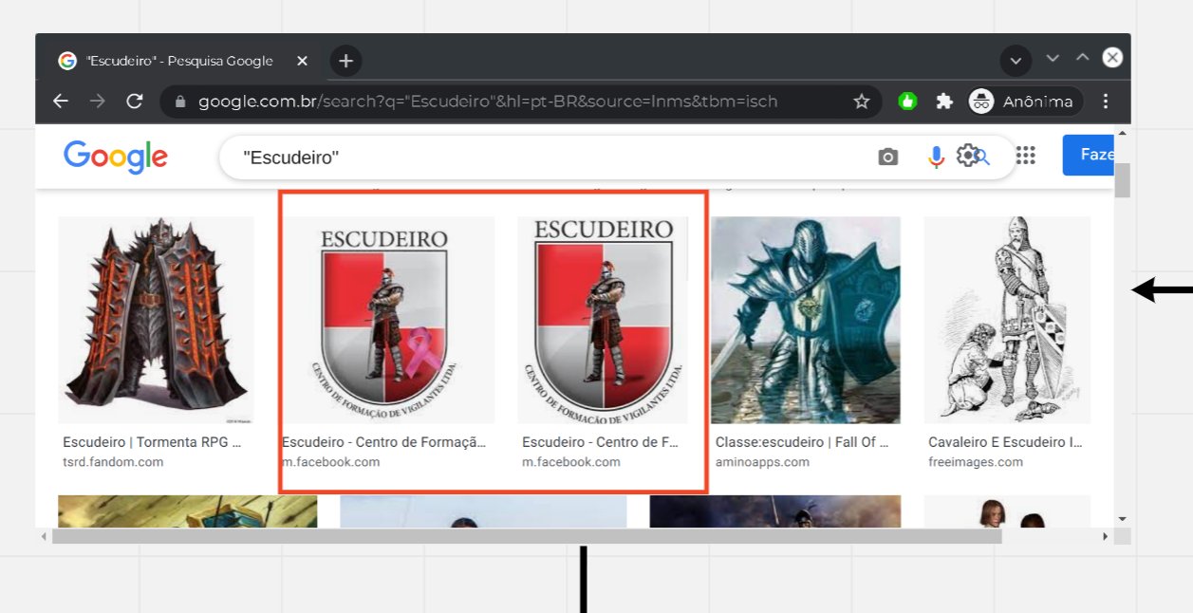Click the scroll up arrow
The image size is (1193, 613).
[1123, 133]
